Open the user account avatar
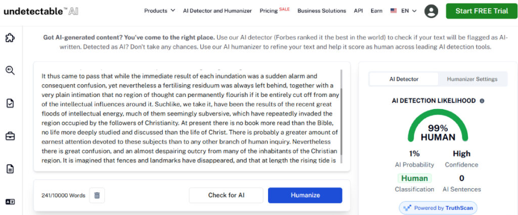 431,11
